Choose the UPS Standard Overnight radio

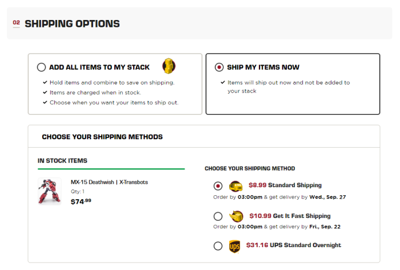[x=218, y=246]
